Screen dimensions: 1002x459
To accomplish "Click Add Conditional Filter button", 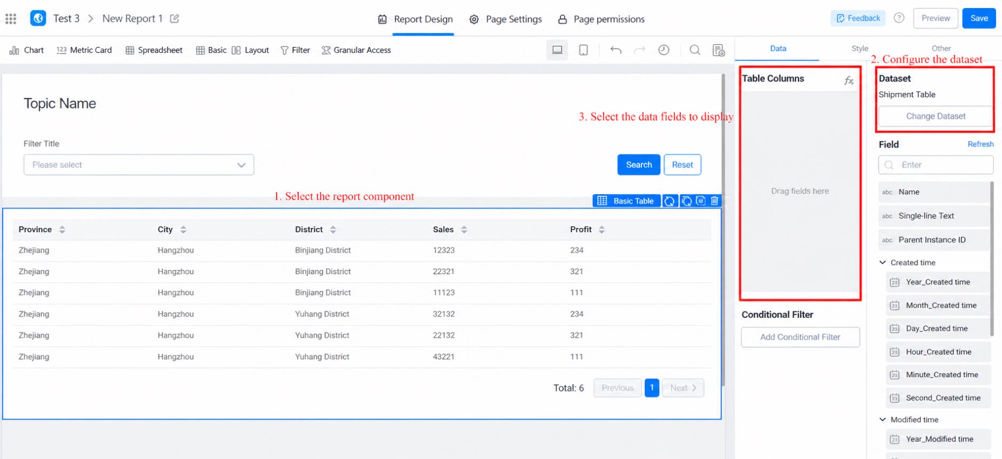I will 800,337.
